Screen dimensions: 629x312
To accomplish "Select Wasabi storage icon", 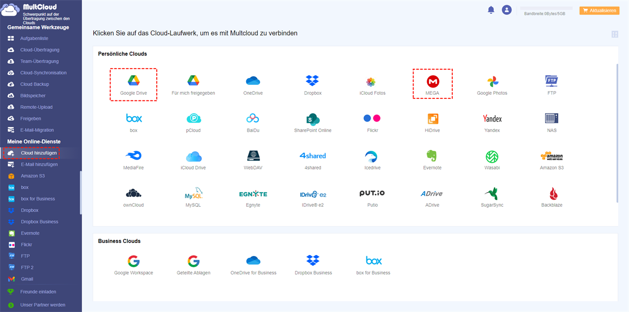I will [x=492, y=156].
